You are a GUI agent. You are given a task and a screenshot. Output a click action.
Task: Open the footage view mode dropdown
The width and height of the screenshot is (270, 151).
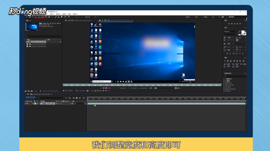coord(164,88)
